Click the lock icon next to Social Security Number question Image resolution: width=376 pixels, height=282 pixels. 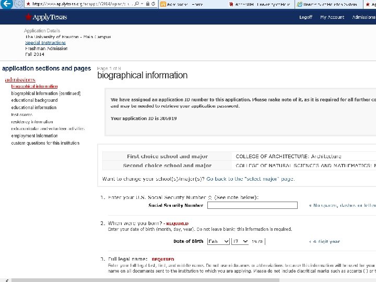pos(210,197)
